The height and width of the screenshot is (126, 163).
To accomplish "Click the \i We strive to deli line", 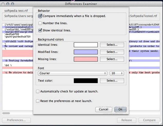I will 18,72.
